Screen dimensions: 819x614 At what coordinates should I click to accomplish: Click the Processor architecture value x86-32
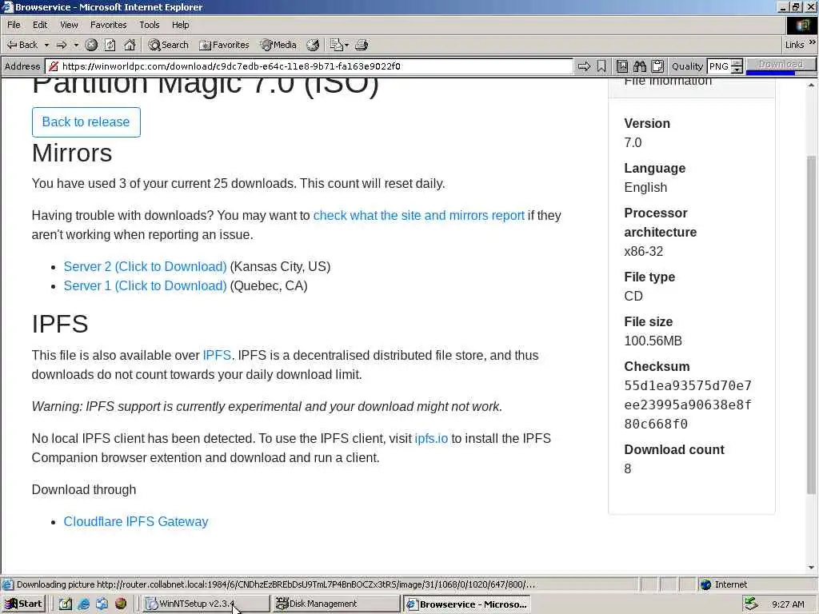point(644,251)
